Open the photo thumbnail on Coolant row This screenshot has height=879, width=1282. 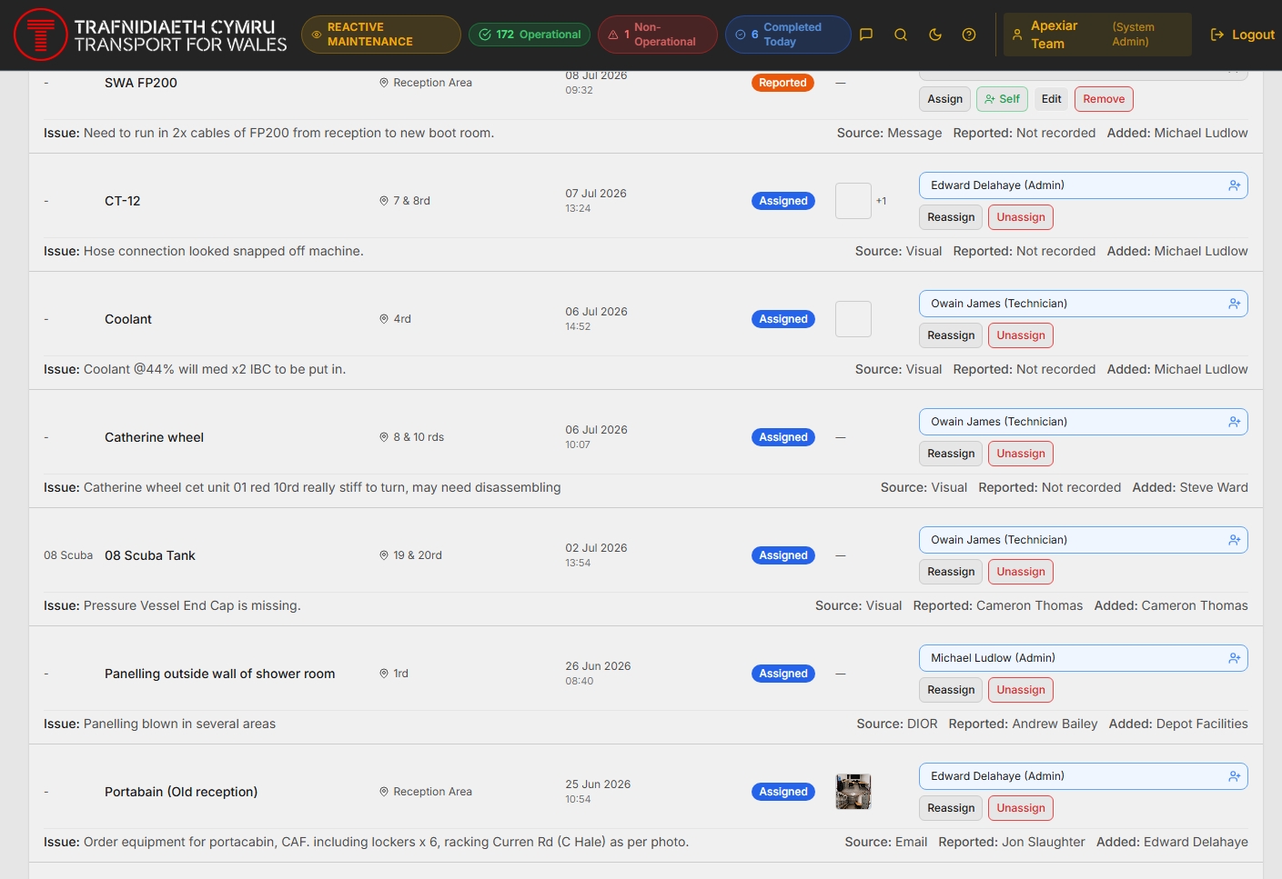pyautogui.click(x=853, y=319)
